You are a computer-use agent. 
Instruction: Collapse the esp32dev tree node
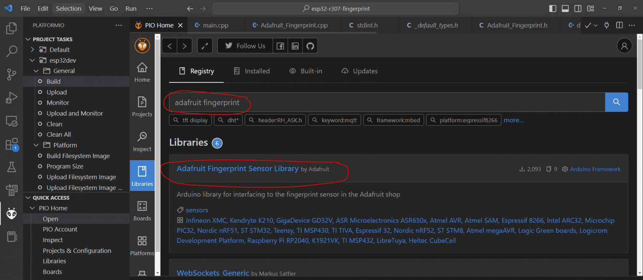(33, 60)
